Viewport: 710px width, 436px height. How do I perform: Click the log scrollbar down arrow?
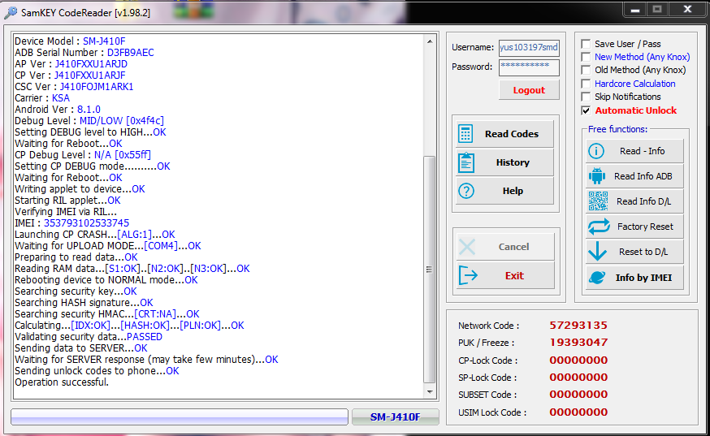[429, 392]
